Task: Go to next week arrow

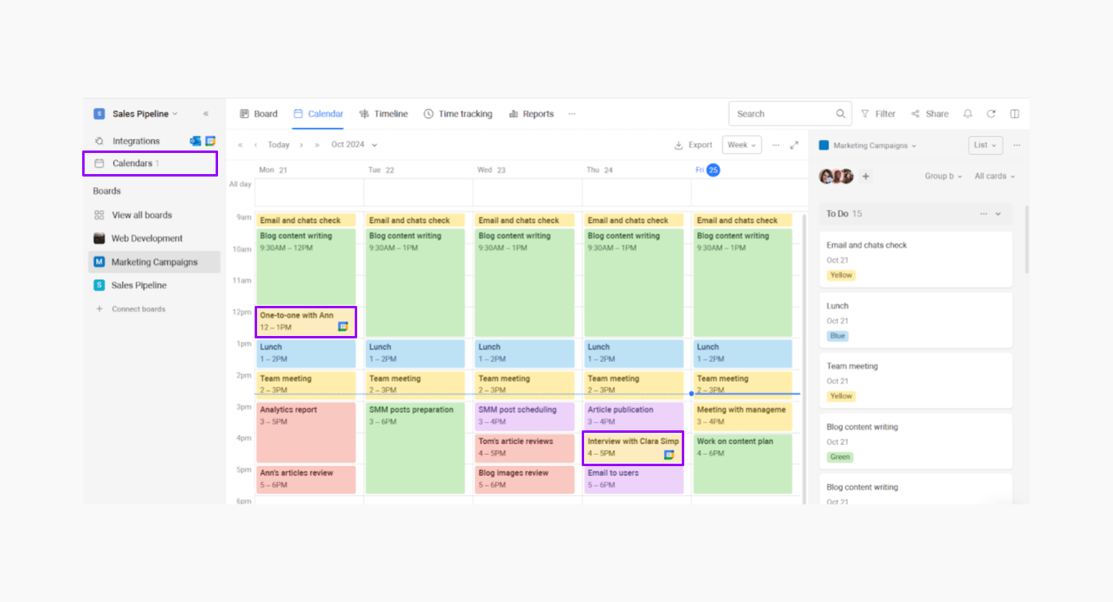Action: [301, 145]
